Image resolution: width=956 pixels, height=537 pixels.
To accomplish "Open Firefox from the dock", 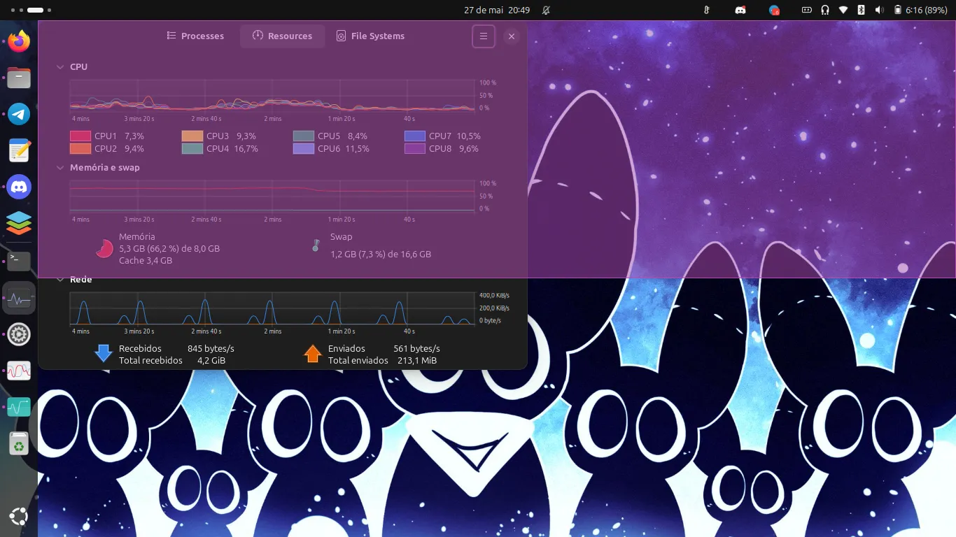I will coord(19,41).
